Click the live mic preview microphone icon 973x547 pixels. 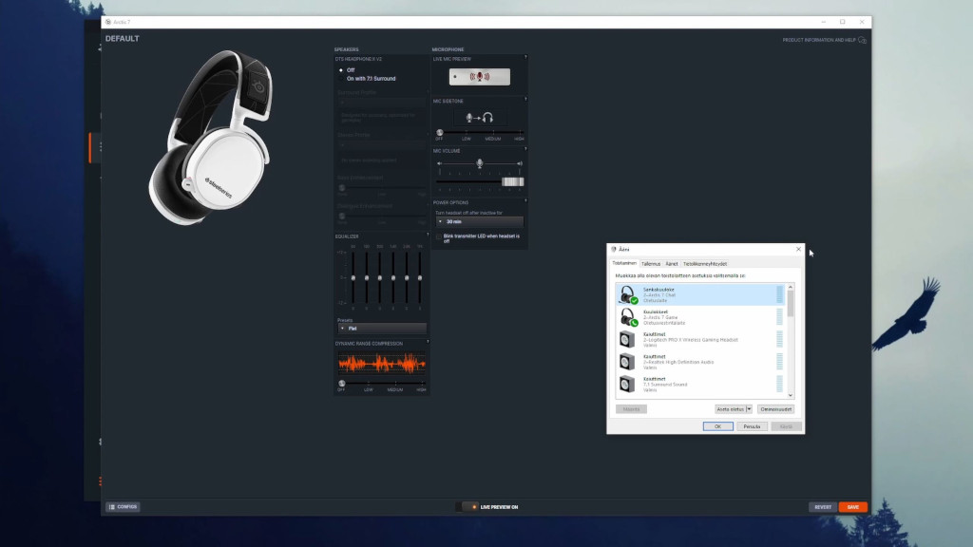pos(480,77)
